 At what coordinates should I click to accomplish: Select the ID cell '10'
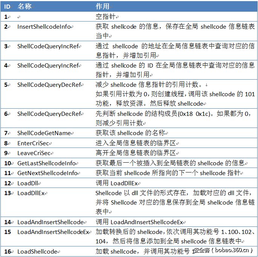click(8, 163)
